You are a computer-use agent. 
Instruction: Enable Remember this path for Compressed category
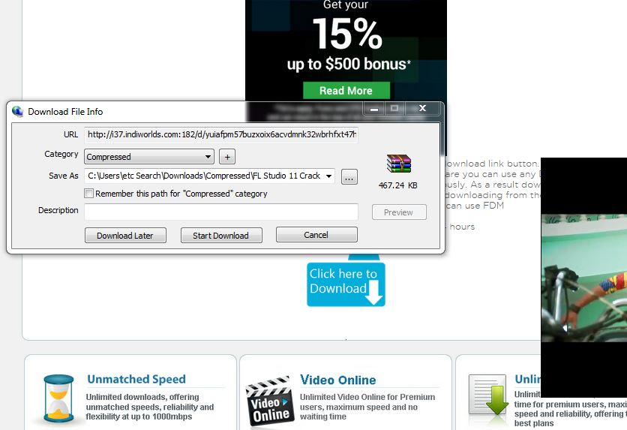(x=89, y=194)
